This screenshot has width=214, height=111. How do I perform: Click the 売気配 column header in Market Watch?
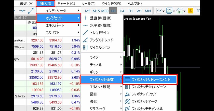(x=32, y=22)
